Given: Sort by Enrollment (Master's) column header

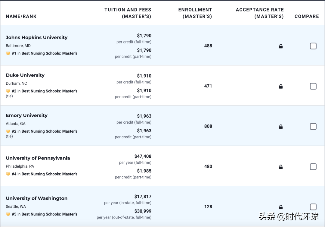Looking at the screenshot, I should (195, 13).
